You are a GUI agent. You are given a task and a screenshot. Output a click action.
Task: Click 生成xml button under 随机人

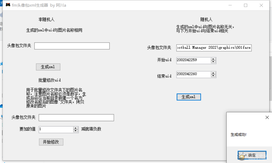(189, 97)
